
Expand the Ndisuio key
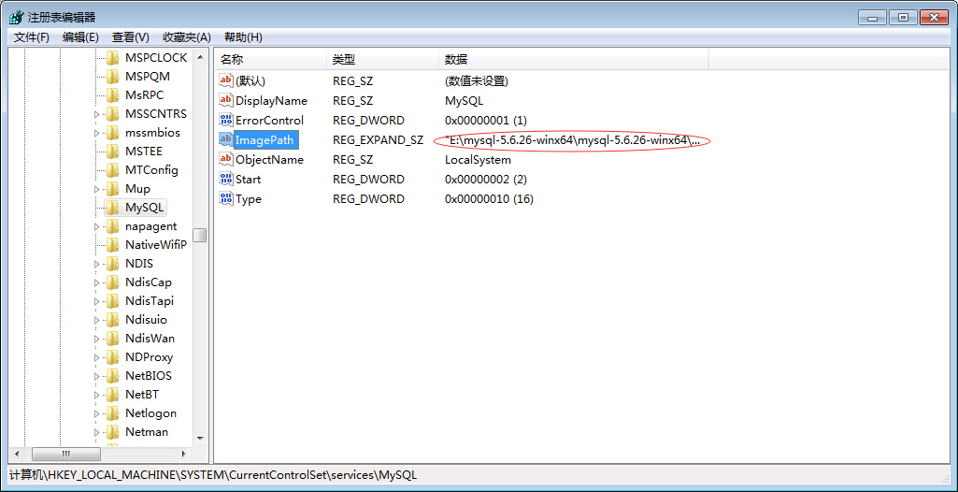tap(96, 320)
